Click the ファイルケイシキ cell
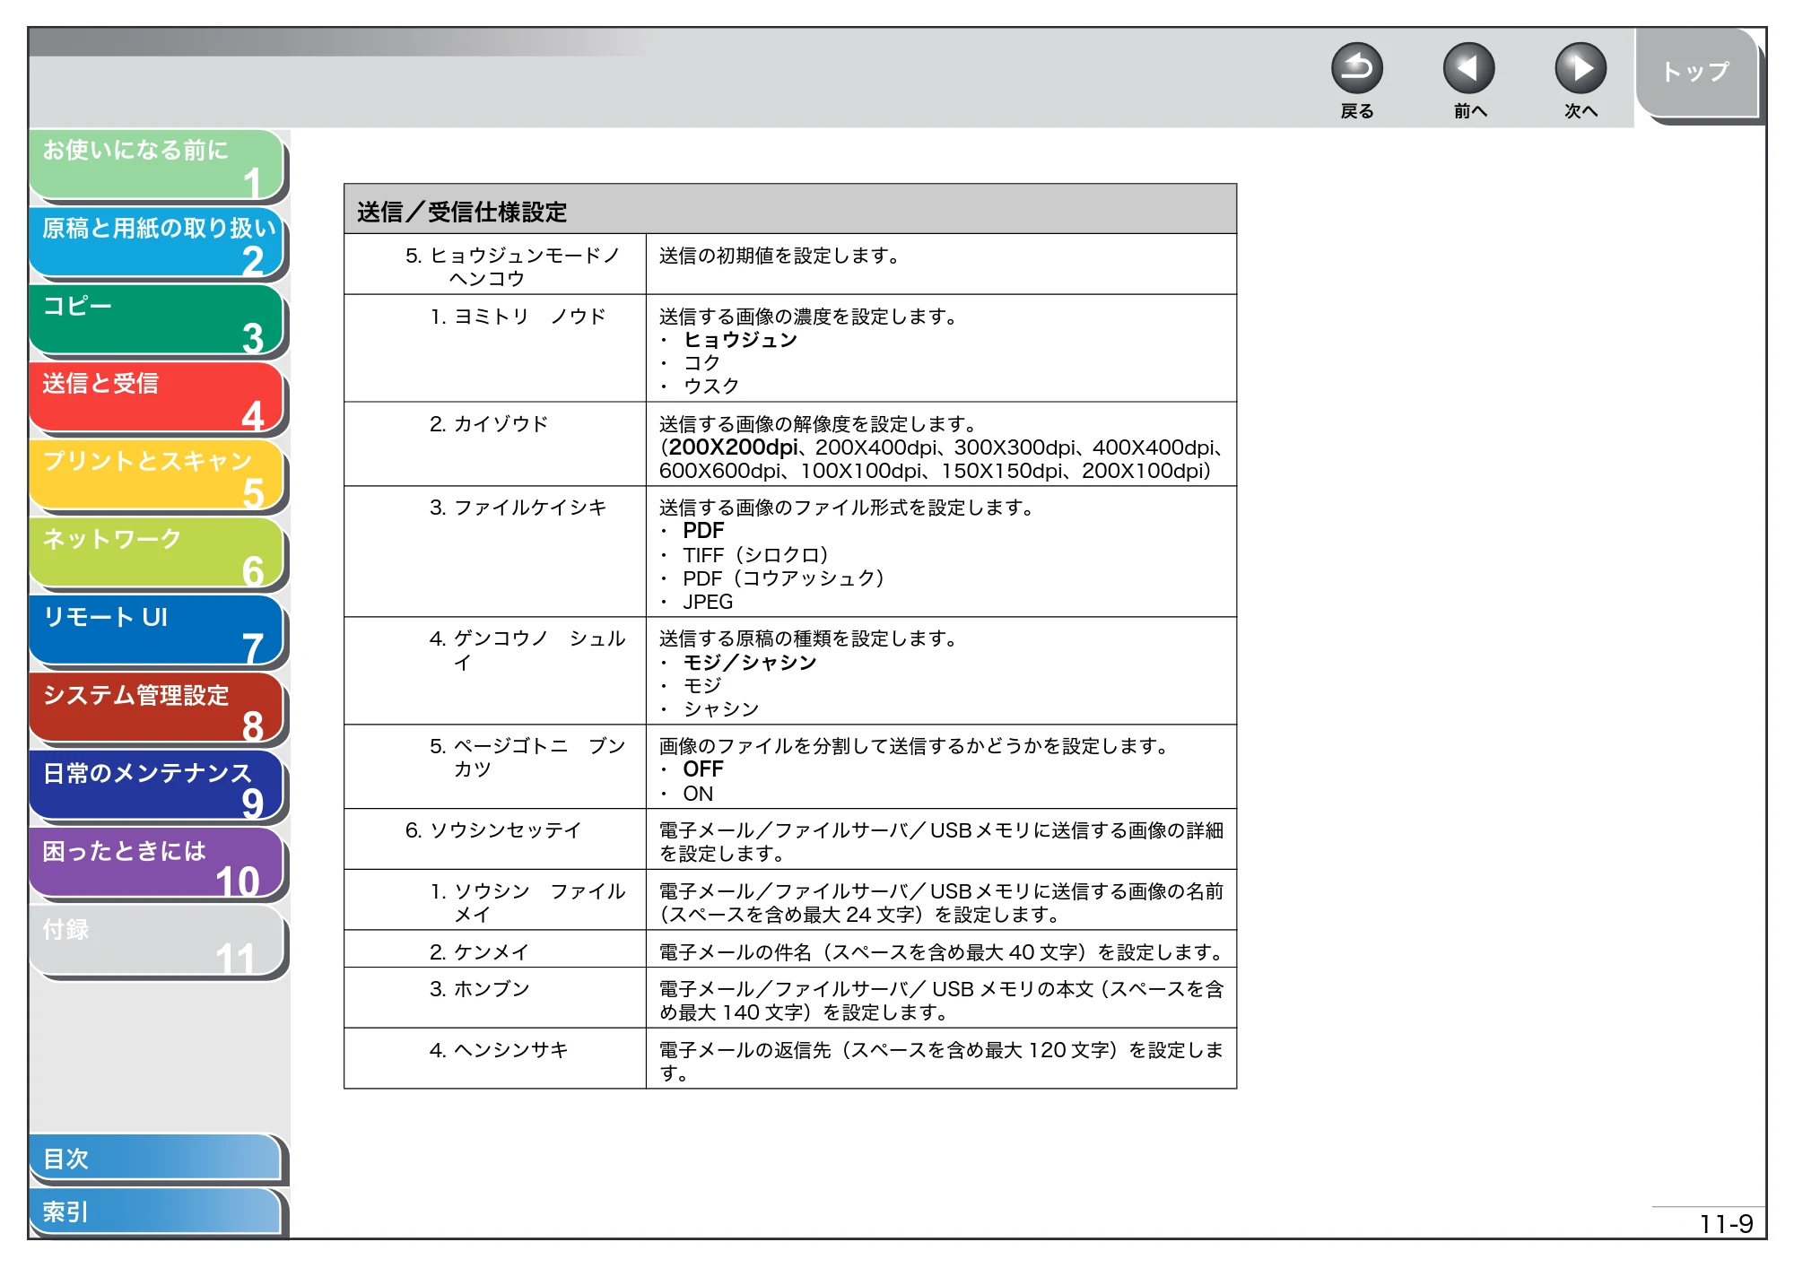The image size is (1794, 1268). point(495,551)
